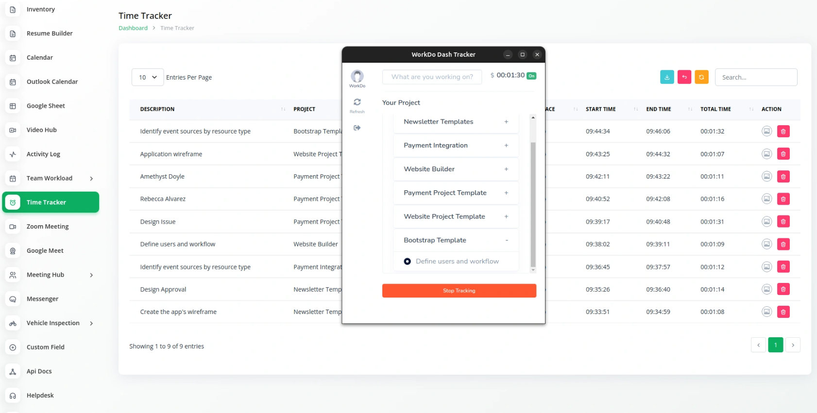Click 'What are you working on?' field

coord(432,77)
